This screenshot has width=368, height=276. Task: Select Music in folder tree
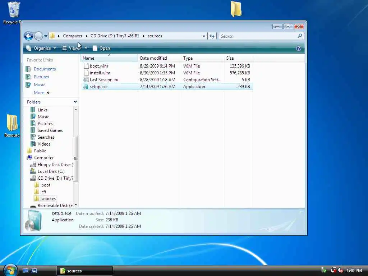(43, 117)
